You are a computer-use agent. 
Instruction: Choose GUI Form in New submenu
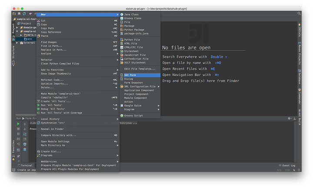[140, 75]
